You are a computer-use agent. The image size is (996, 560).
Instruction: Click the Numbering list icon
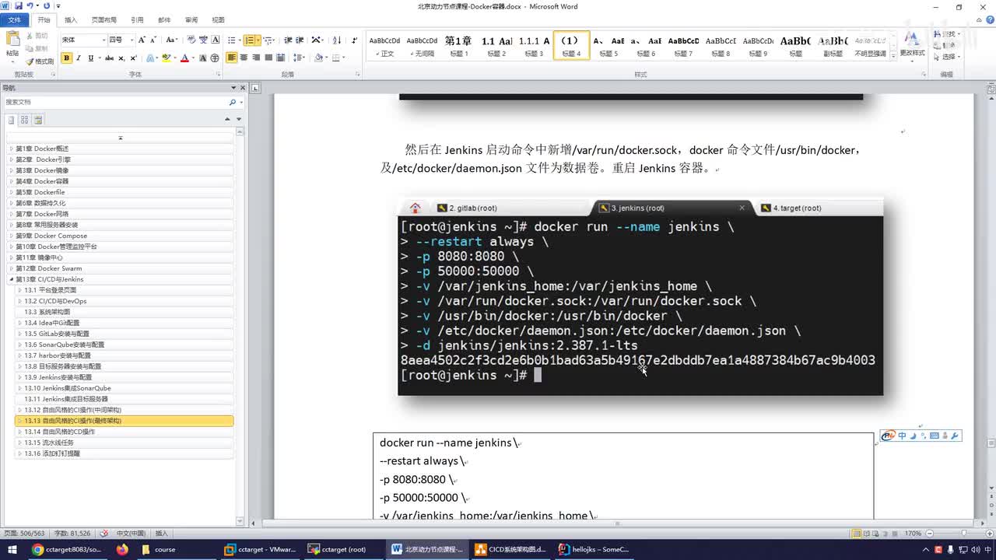[x=251, y=40]
